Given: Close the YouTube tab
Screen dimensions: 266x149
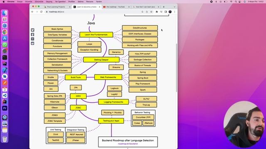Looking at the screenshot, I should (129, 7).
